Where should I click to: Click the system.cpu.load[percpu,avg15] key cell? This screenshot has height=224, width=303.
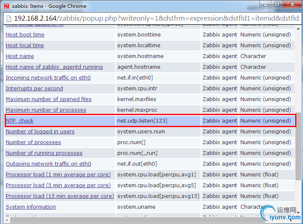(x=158, y=196)
